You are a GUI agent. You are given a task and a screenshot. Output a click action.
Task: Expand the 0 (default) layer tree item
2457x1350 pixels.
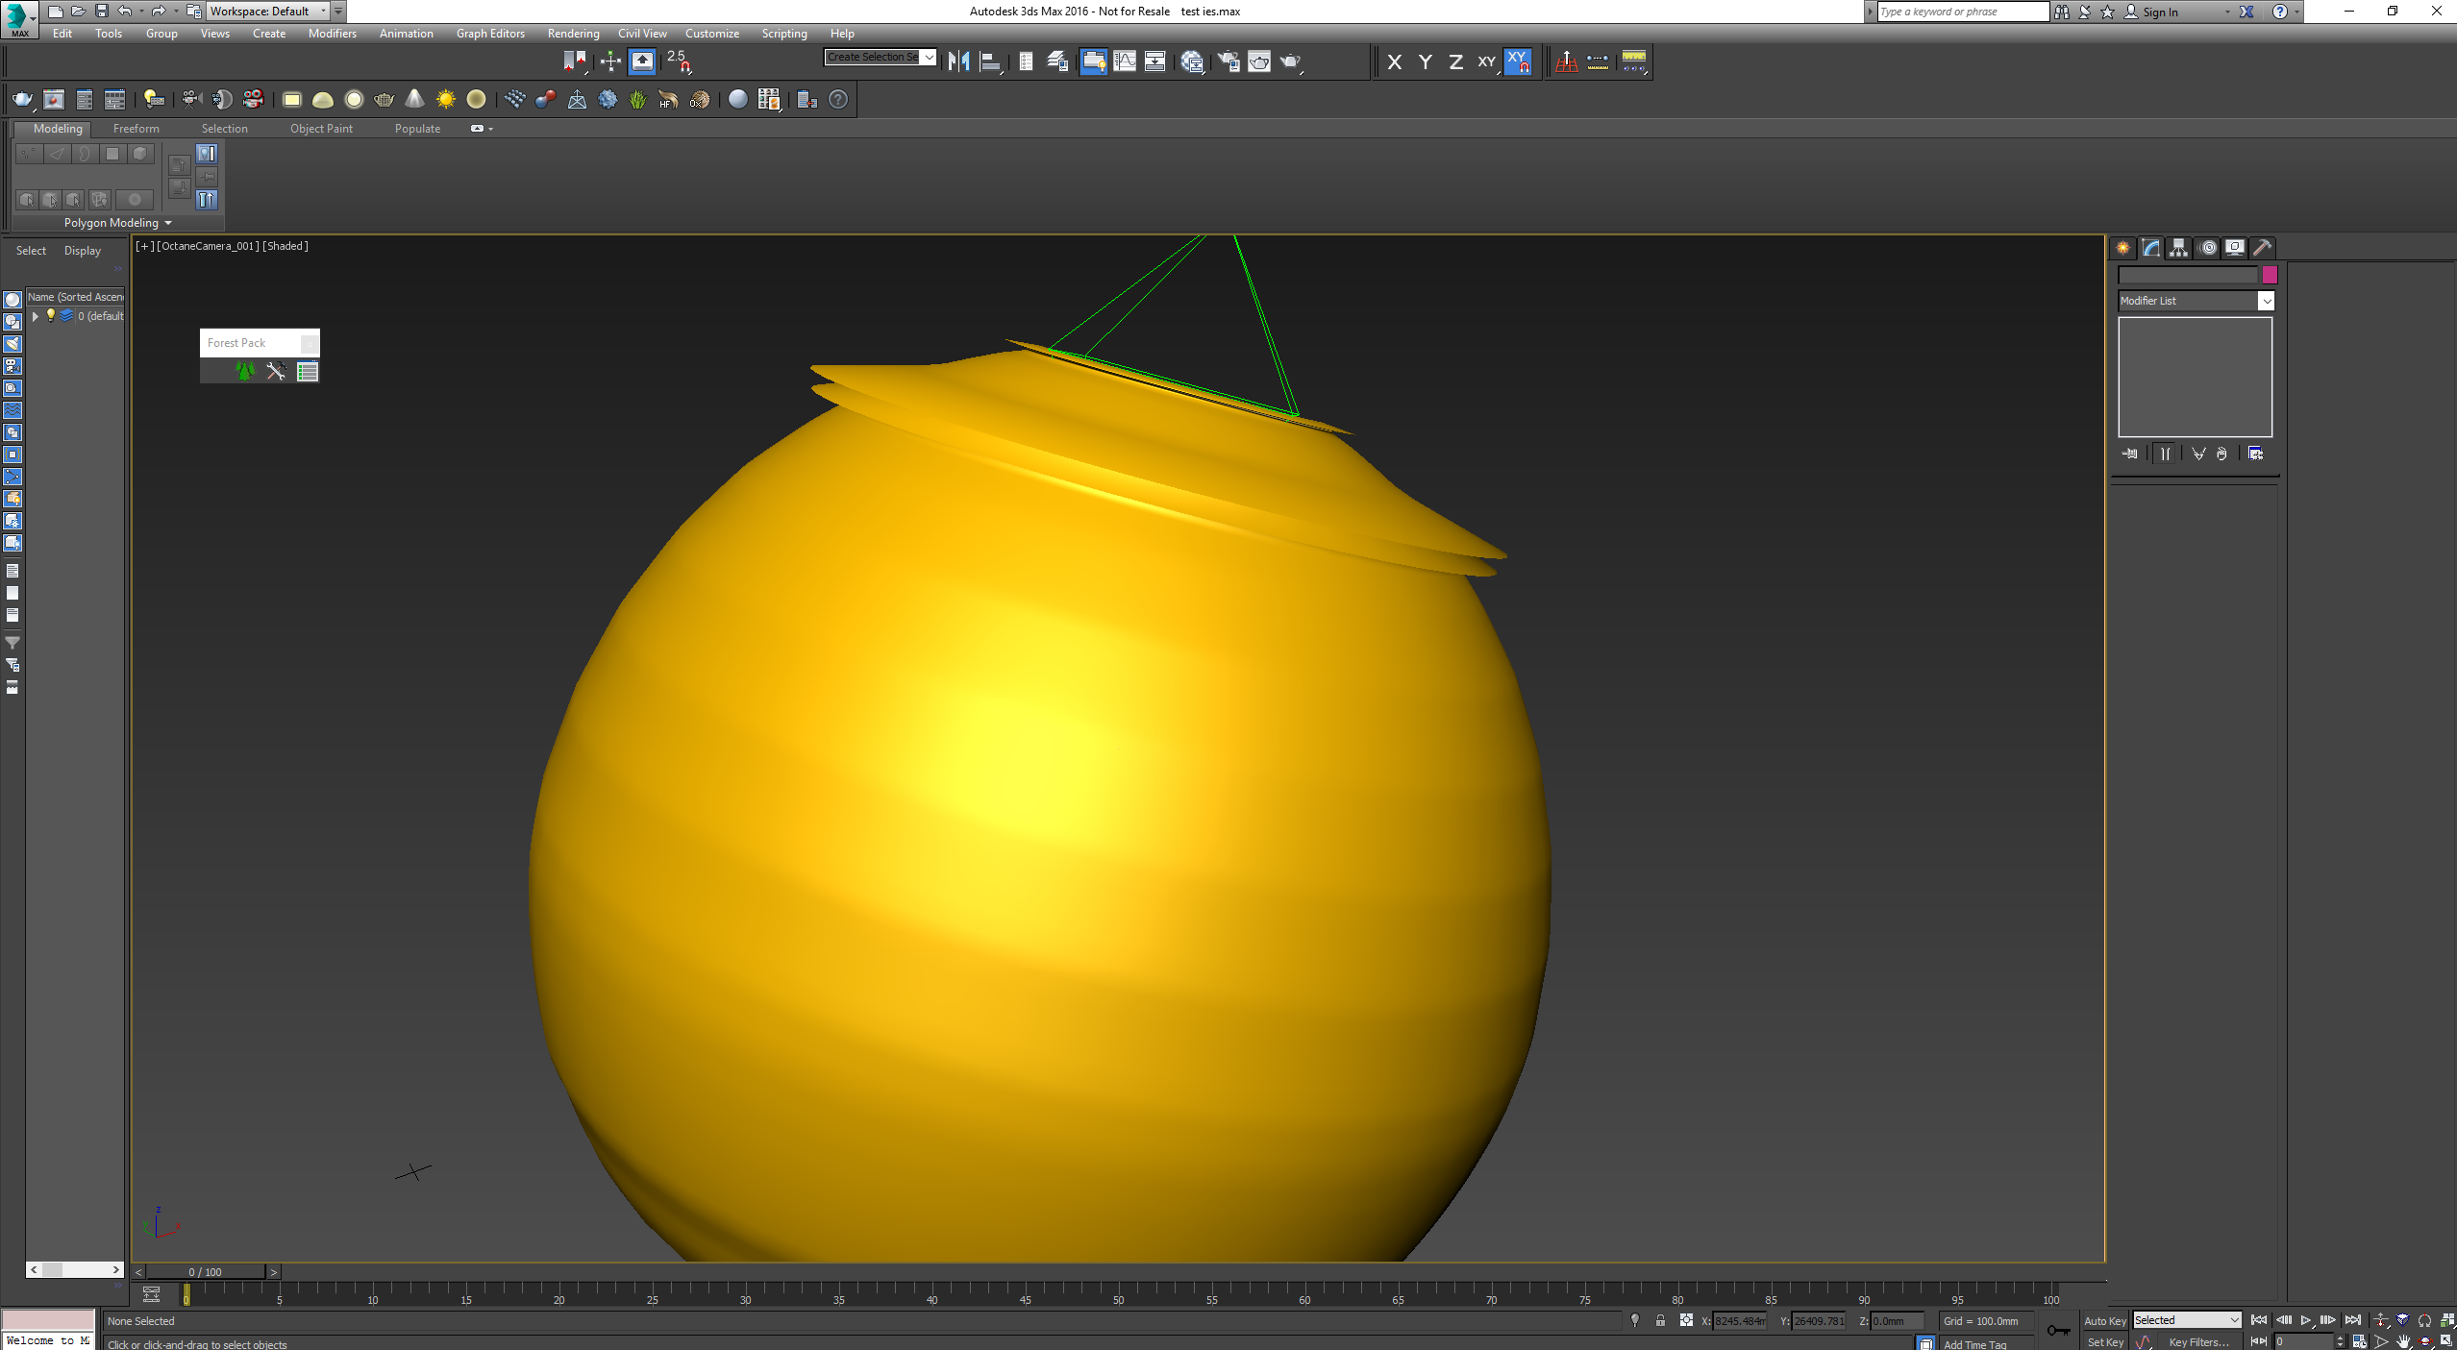coord(36,316)
